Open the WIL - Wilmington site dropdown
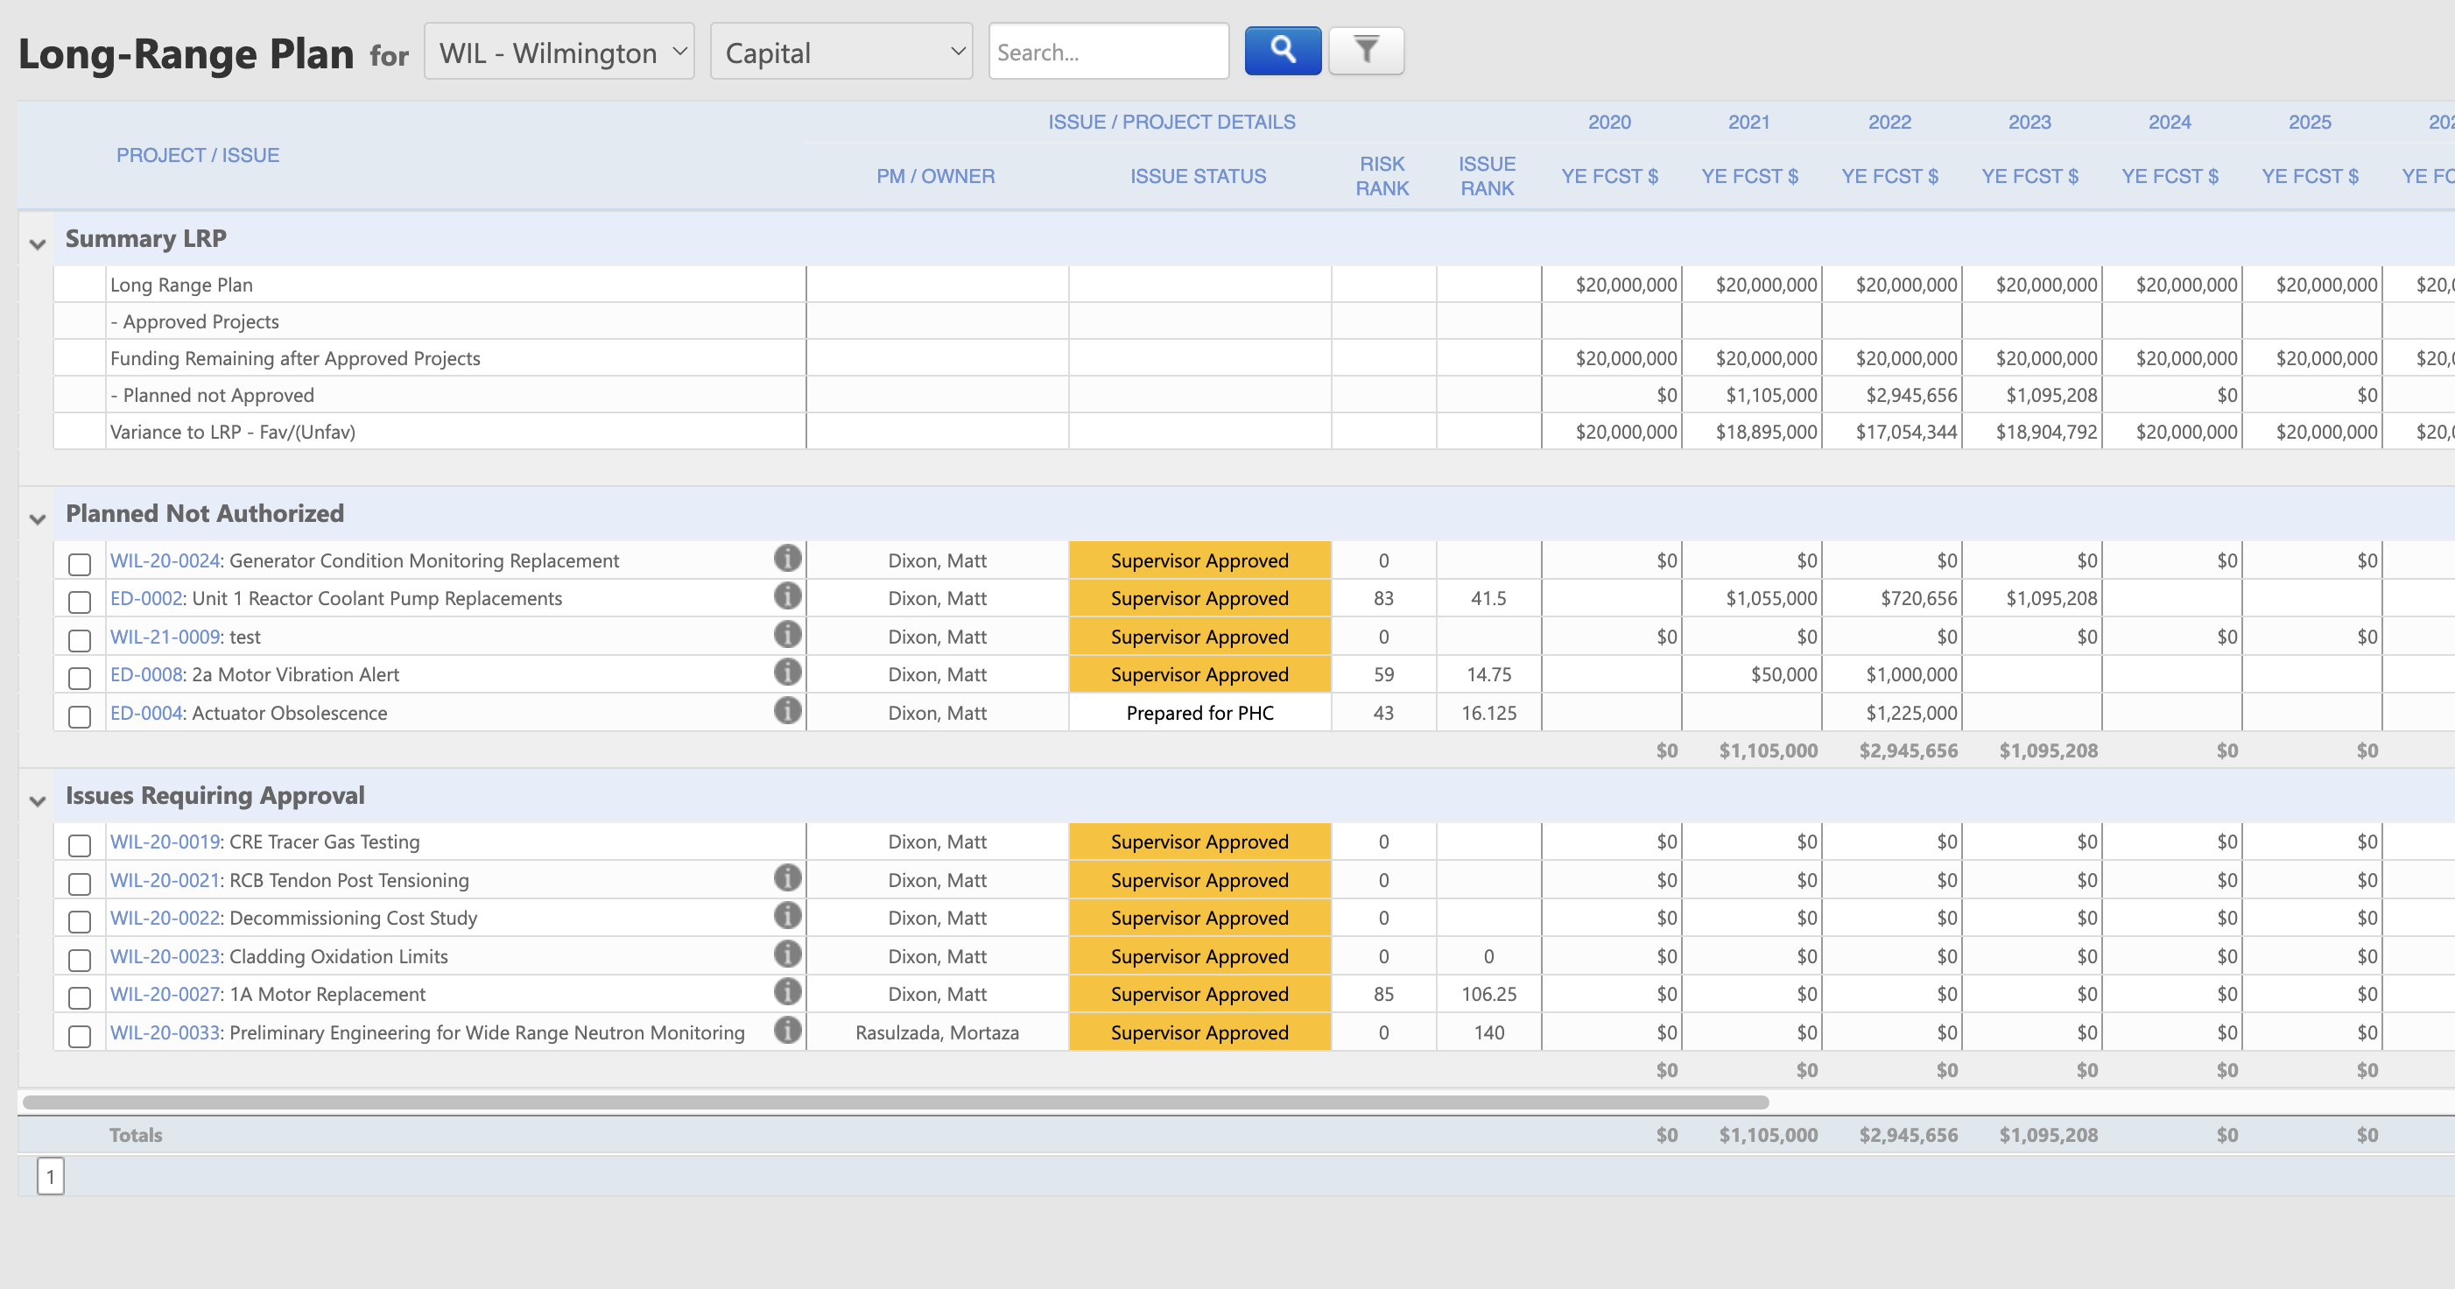This screenshot has width=2455, height=1289. (x=559, y=53)
